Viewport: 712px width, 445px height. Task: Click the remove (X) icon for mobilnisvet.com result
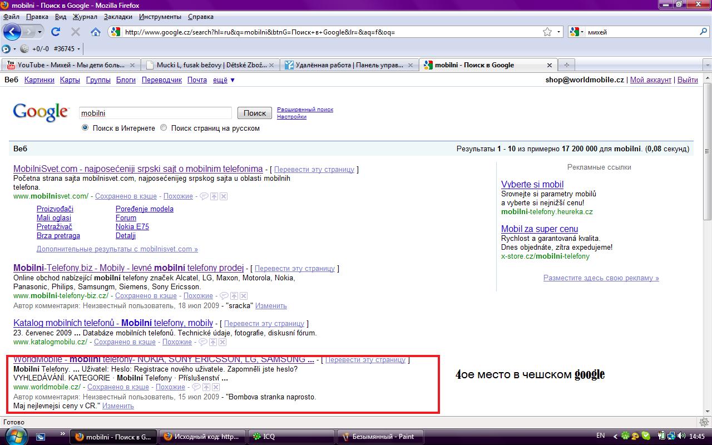(223, 196)
